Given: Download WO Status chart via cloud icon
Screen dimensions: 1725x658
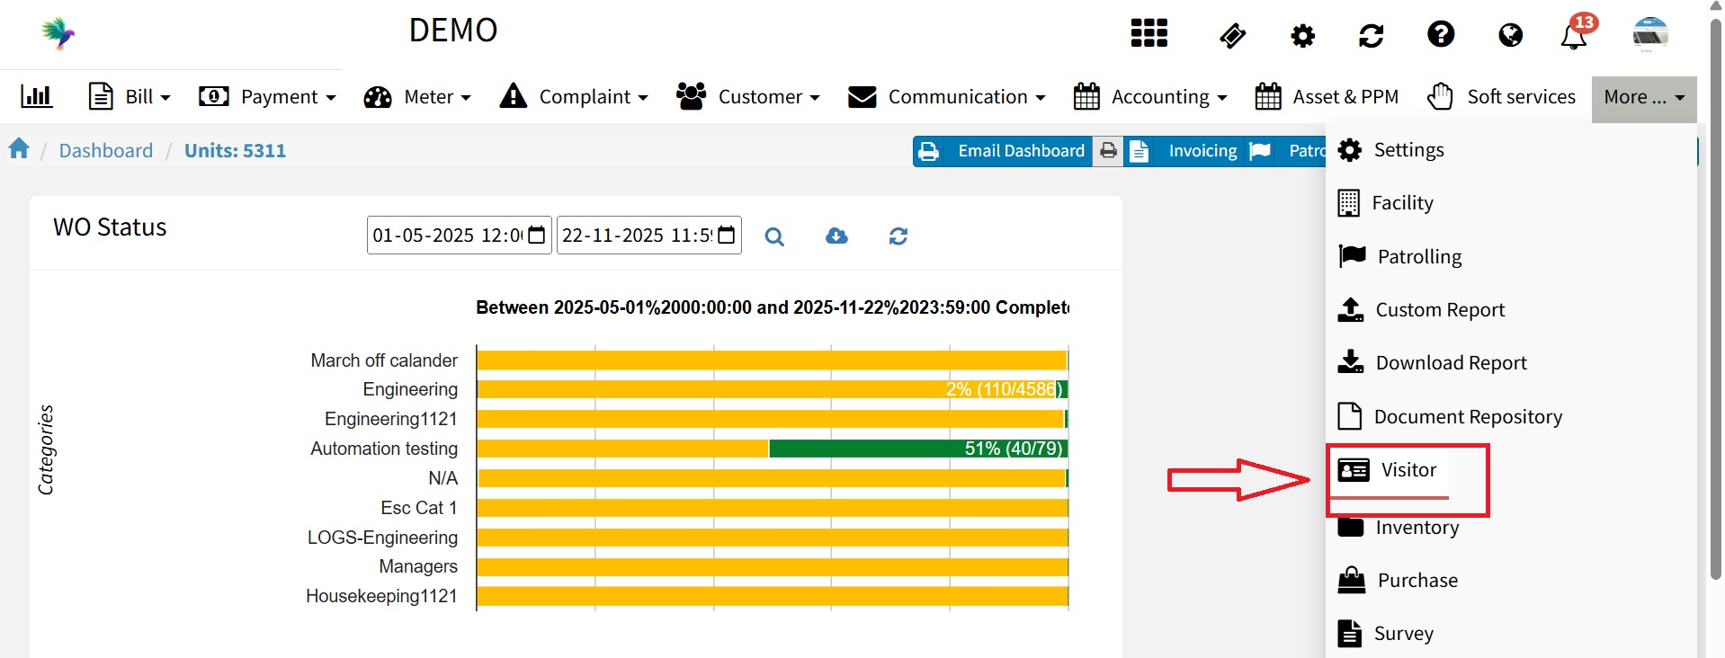Looking at the screenshot, I should [x=836, y=236].
